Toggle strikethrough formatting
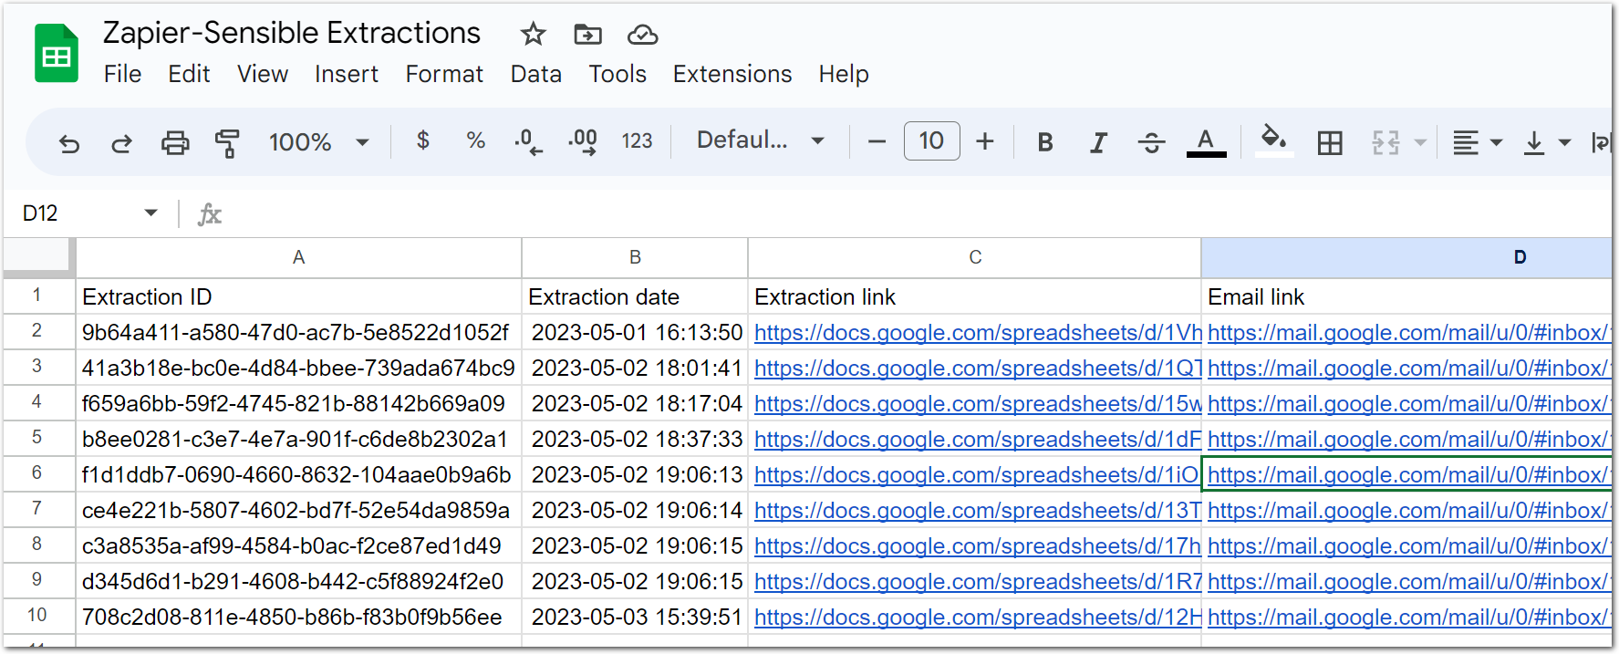The height and width of the screenshot is (654, 1619). (1151, 142)
